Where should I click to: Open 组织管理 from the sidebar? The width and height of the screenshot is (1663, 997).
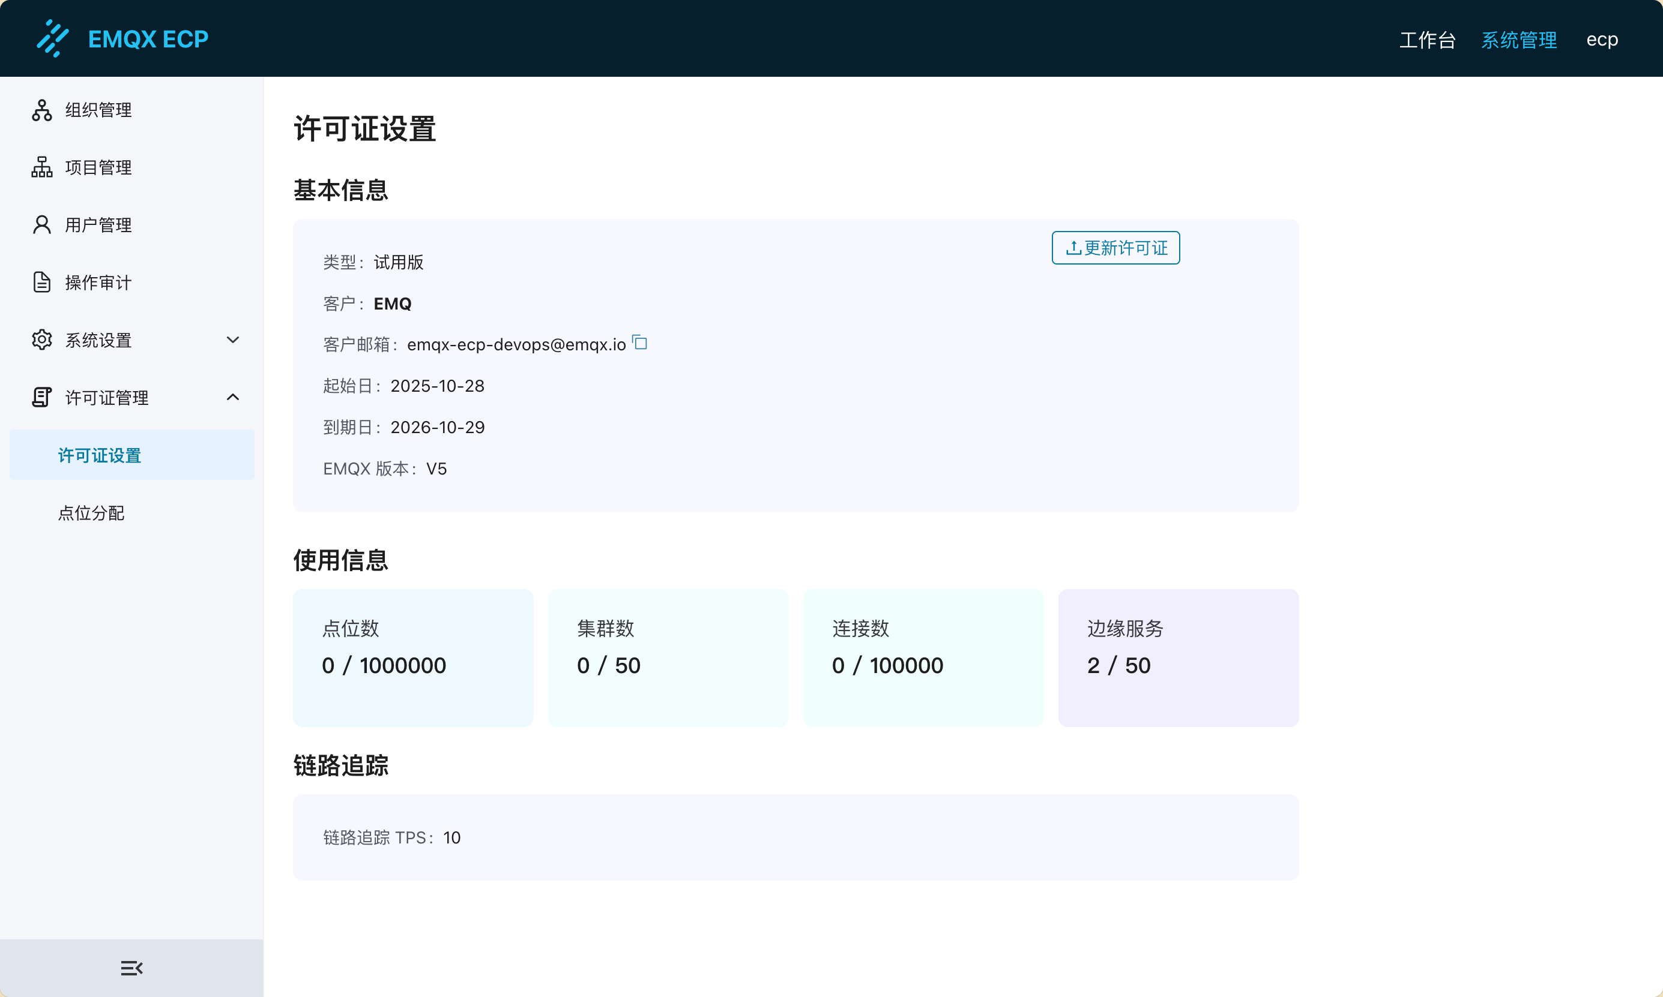pyautogui.click(x=97, y=110)
